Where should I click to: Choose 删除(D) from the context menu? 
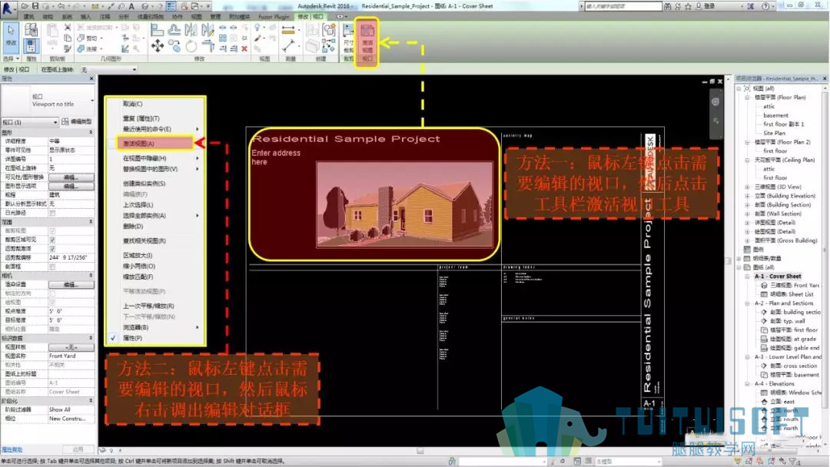click(x=133, y=226)
